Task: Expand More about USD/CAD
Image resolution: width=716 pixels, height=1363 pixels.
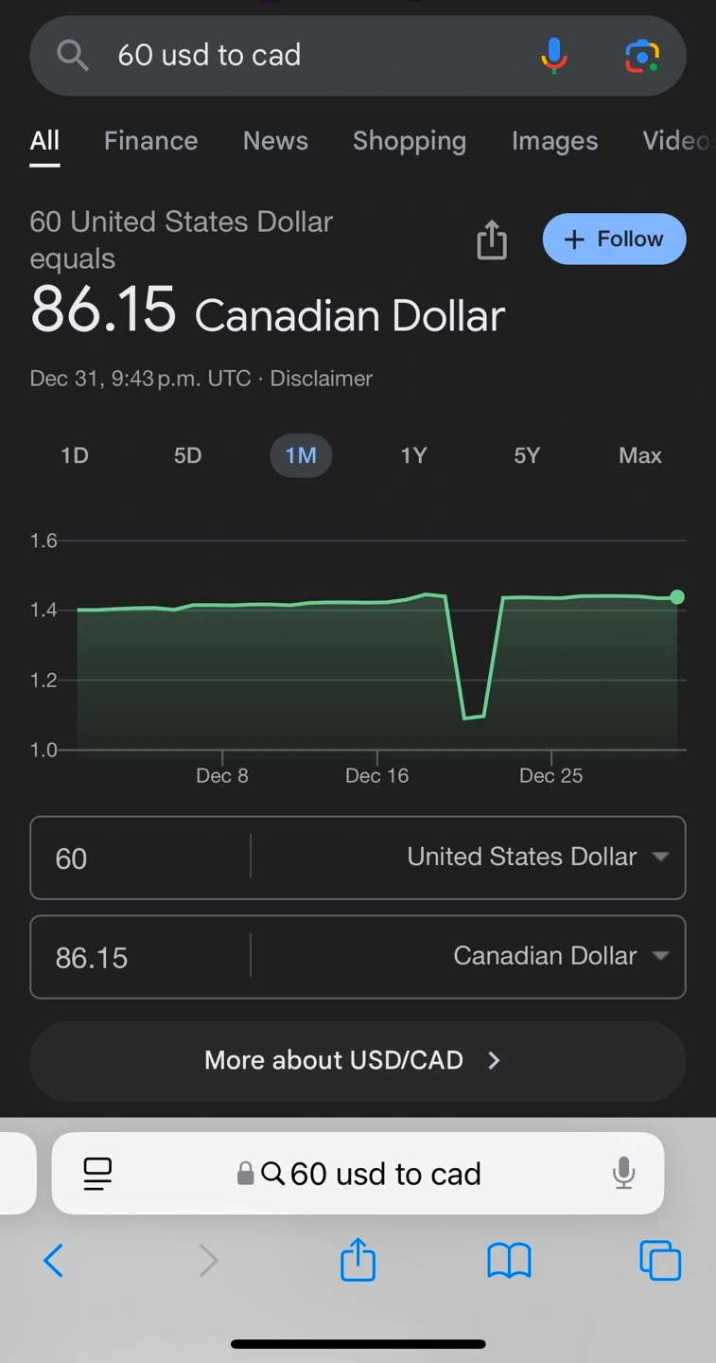Action: coord(358,1060)
